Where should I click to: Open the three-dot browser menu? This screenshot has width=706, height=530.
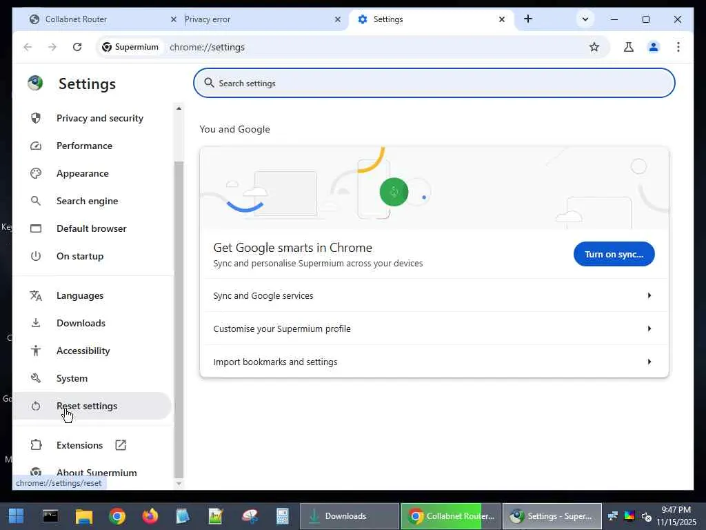coord(678,47)
